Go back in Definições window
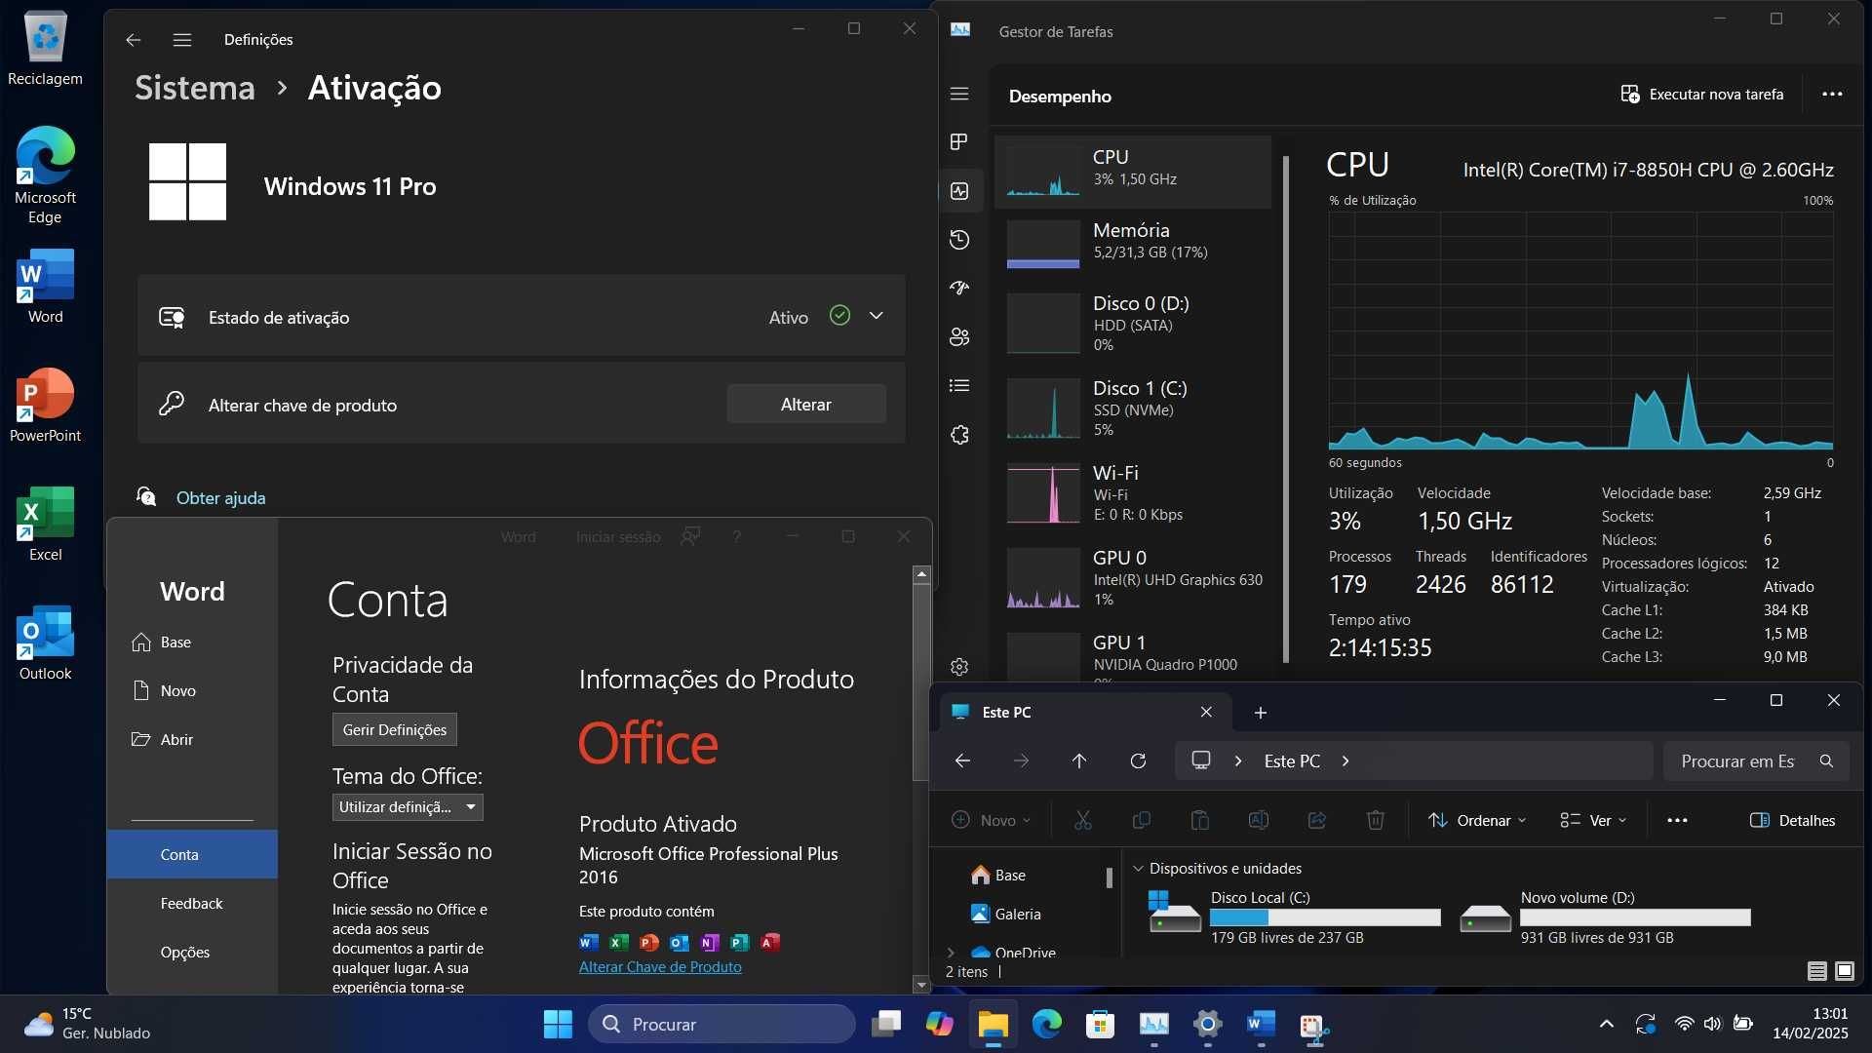 [134, 40]
